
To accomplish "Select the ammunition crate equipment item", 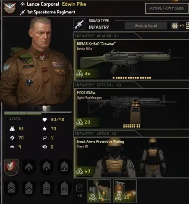I will click(99, 191).
